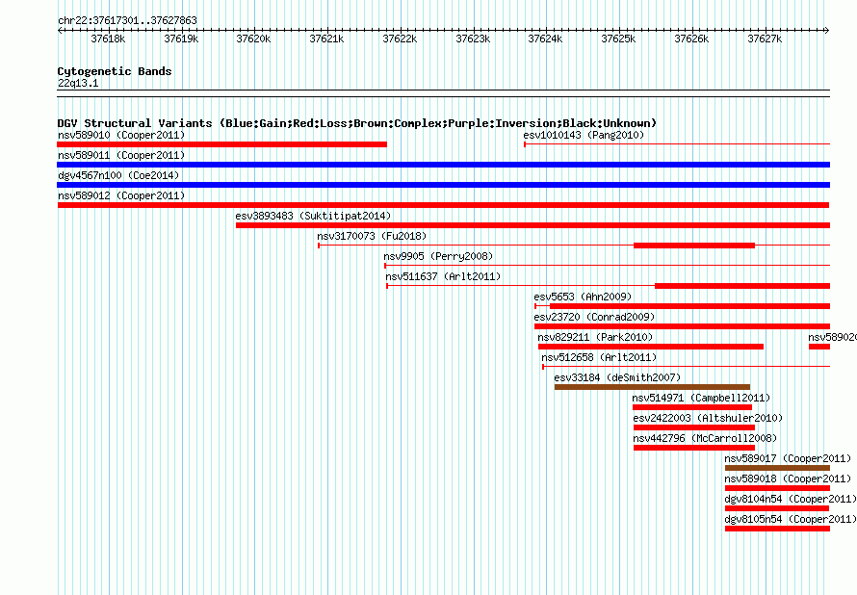
Task: Click the blue gain bar under dgv4567n100
Action: pyautogui.click(x=443, y=185)
